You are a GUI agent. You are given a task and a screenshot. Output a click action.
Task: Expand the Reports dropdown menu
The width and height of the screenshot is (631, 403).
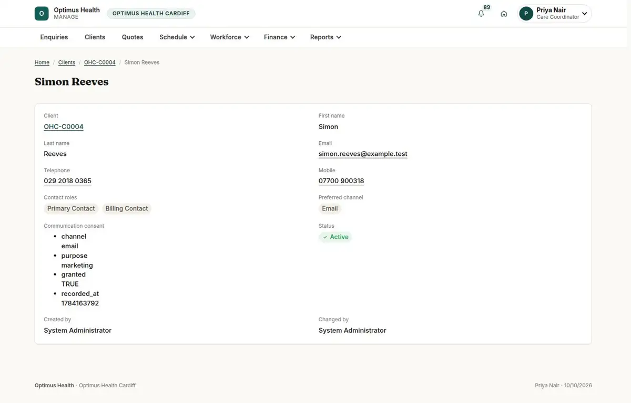coord(325,37)
